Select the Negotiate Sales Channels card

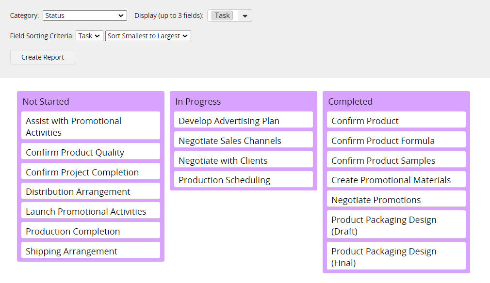(x=244, y=141)
